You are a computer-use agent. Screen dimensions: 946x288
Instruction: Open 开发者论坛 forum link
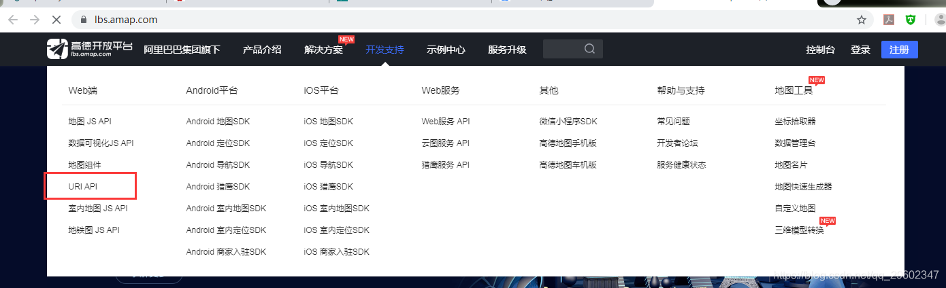677,143
